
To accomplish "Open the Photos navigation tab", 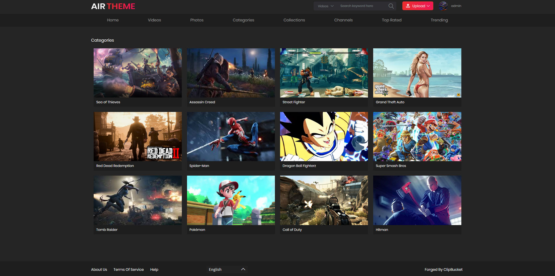I will click(x=197, y=20).
